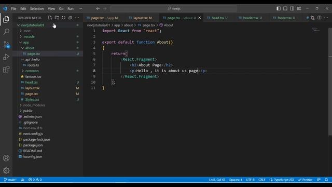Click the search command center box
This screenshot has height=187, width=332.
(174, 9)
